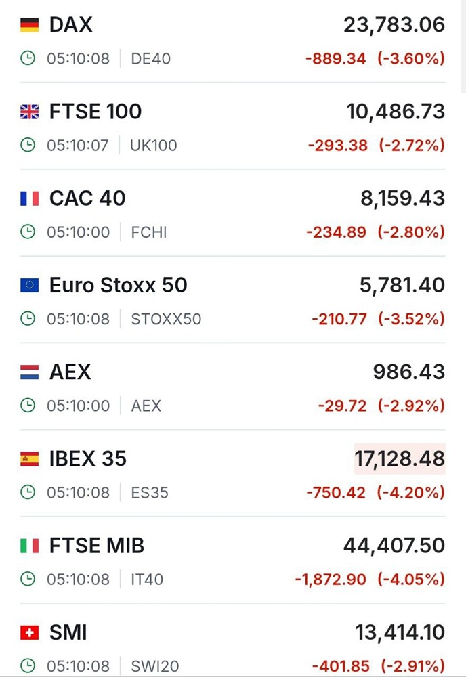
Task: Tap the Spanish flag beside IBEX 35
Action: (x=29, y=459)
